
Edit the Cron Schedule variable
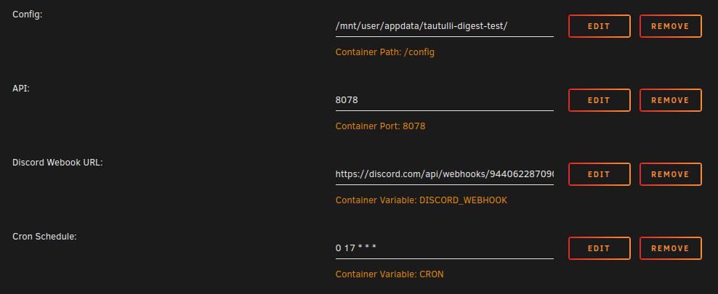click(600, 248)
